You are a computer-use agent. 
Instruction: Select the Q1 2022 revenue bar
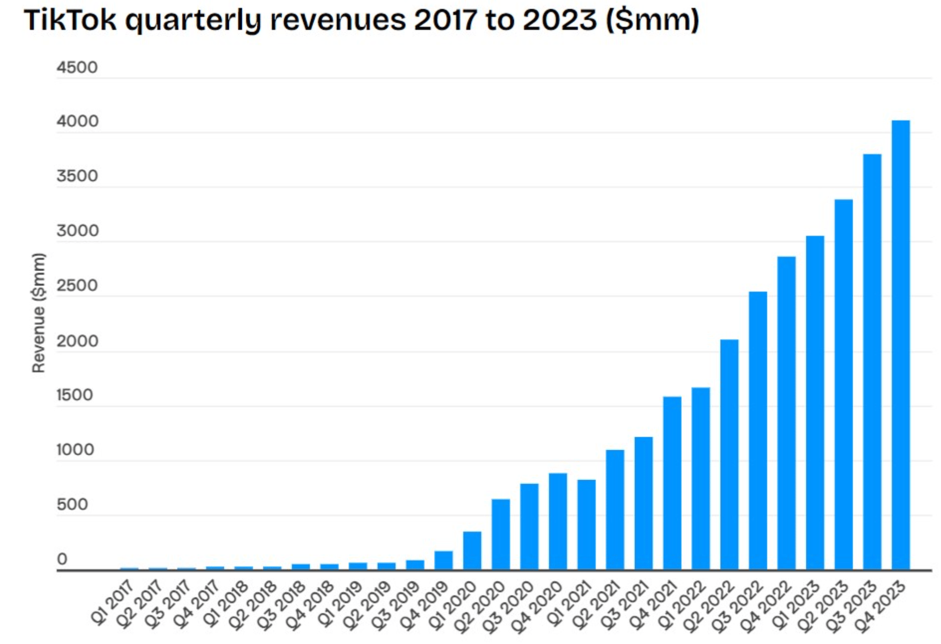(x=701, y=479)
